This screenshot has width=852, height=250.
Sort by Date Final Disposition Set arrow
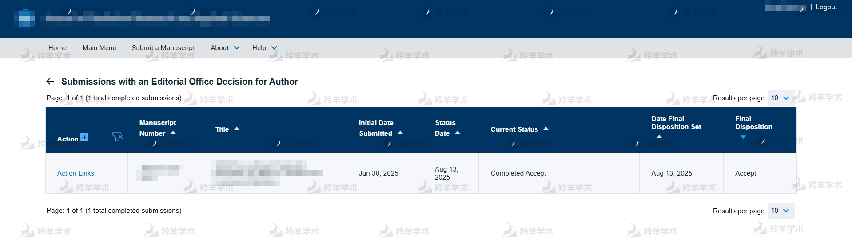coord(659,137)
